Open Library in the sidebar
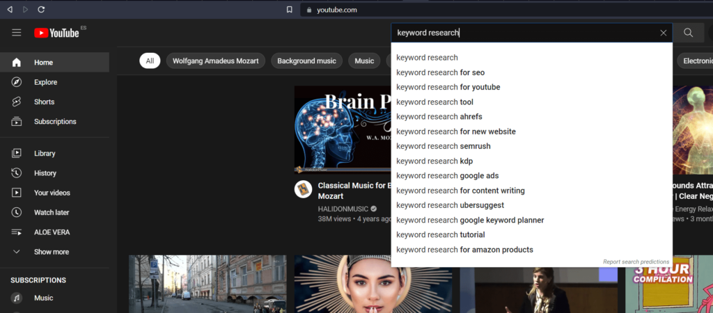This screenshot has width=713, height=313. point(54,153)
